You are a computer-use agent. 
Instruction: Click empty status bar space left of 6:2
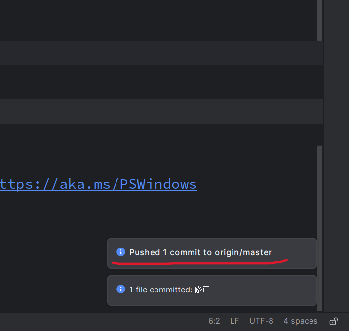click(x=99, y=321)
